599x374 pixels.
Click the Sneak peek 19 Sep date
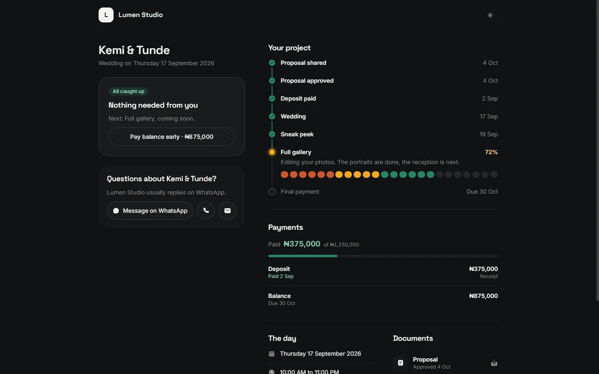point(489,134)
